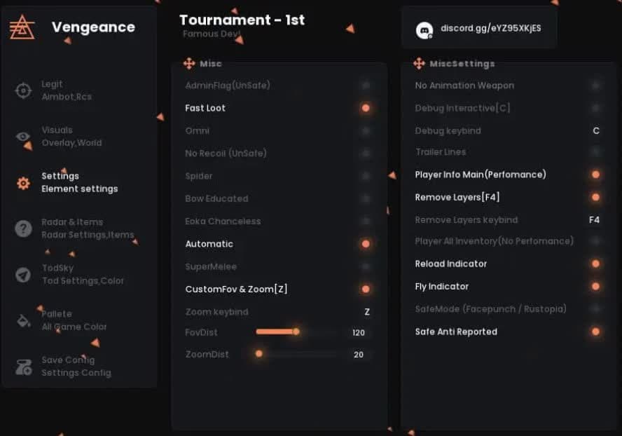This screenshot has height=436, width=622.
Task: Select the Visuals Overlay,World sidebar entry
Action: 72,135
